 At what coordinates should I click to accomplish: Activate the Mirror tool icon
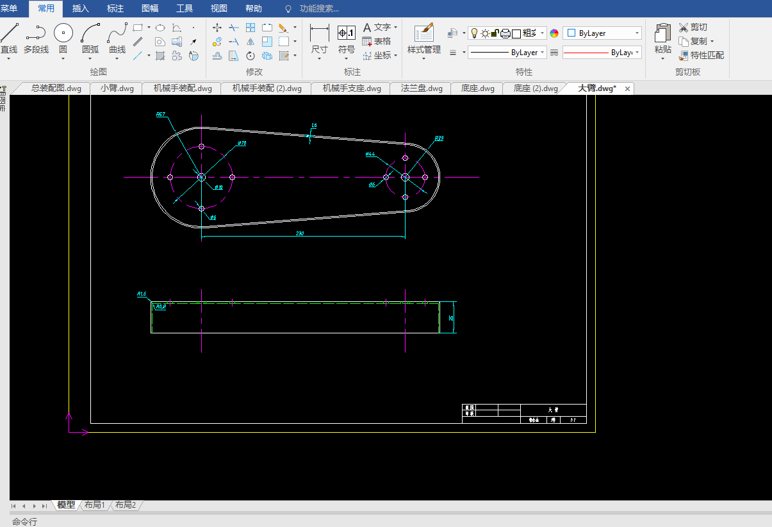coord(250,42)
